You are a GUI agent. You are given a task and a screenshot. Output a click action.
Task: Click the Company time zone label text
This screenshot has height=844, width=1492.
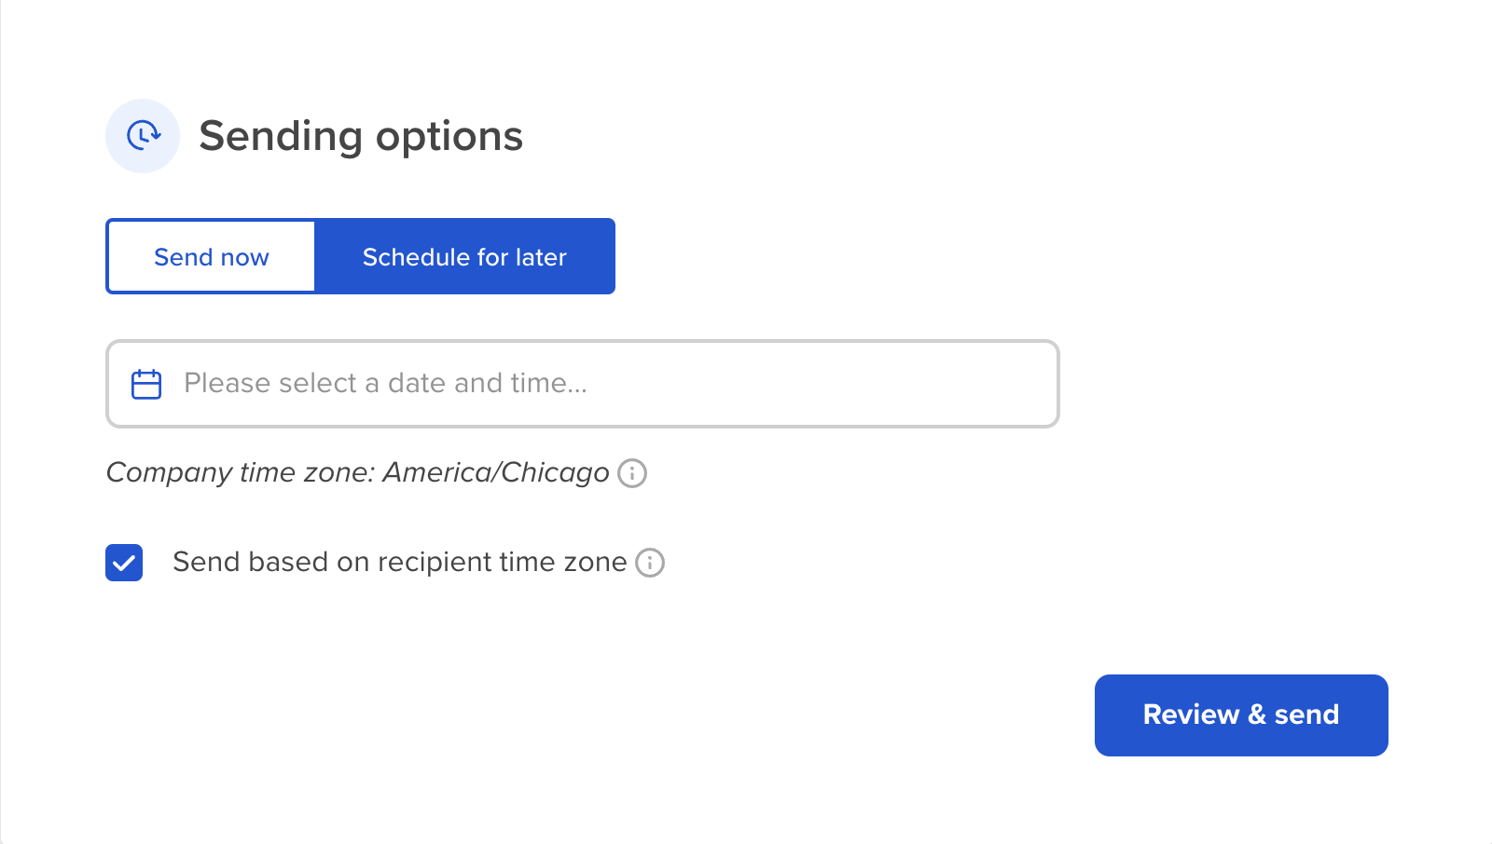[x=357, y=472]
